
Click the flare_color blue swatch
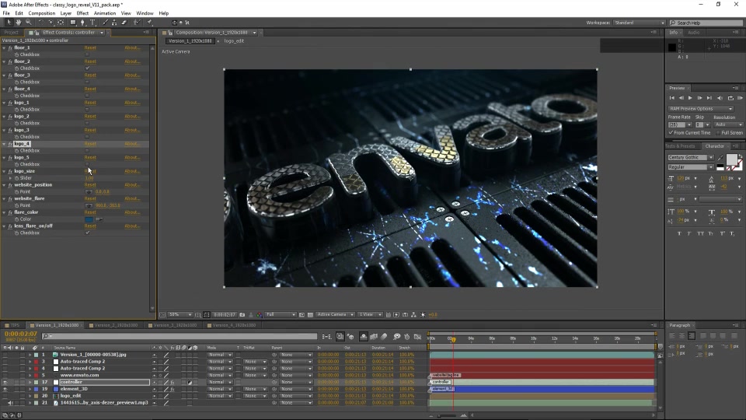click(89, 219)
